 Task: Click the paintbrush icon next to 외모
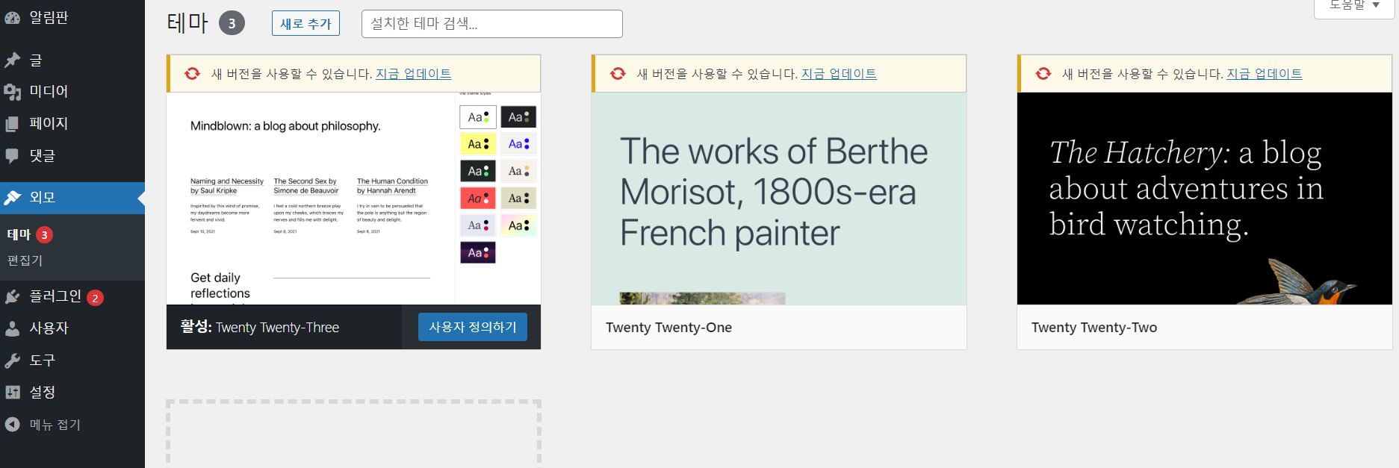(x=13, y=198)
